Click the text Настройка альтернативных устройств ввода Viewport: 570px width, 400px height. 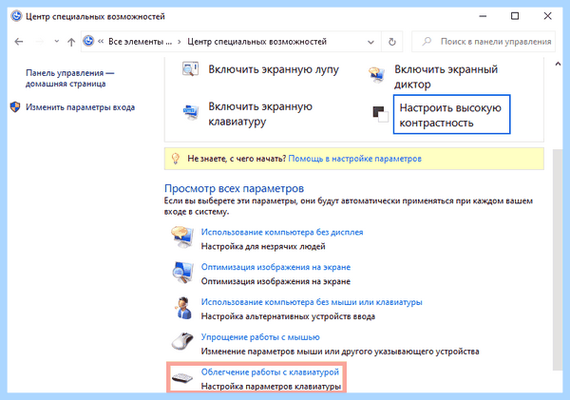click(288, 316)
